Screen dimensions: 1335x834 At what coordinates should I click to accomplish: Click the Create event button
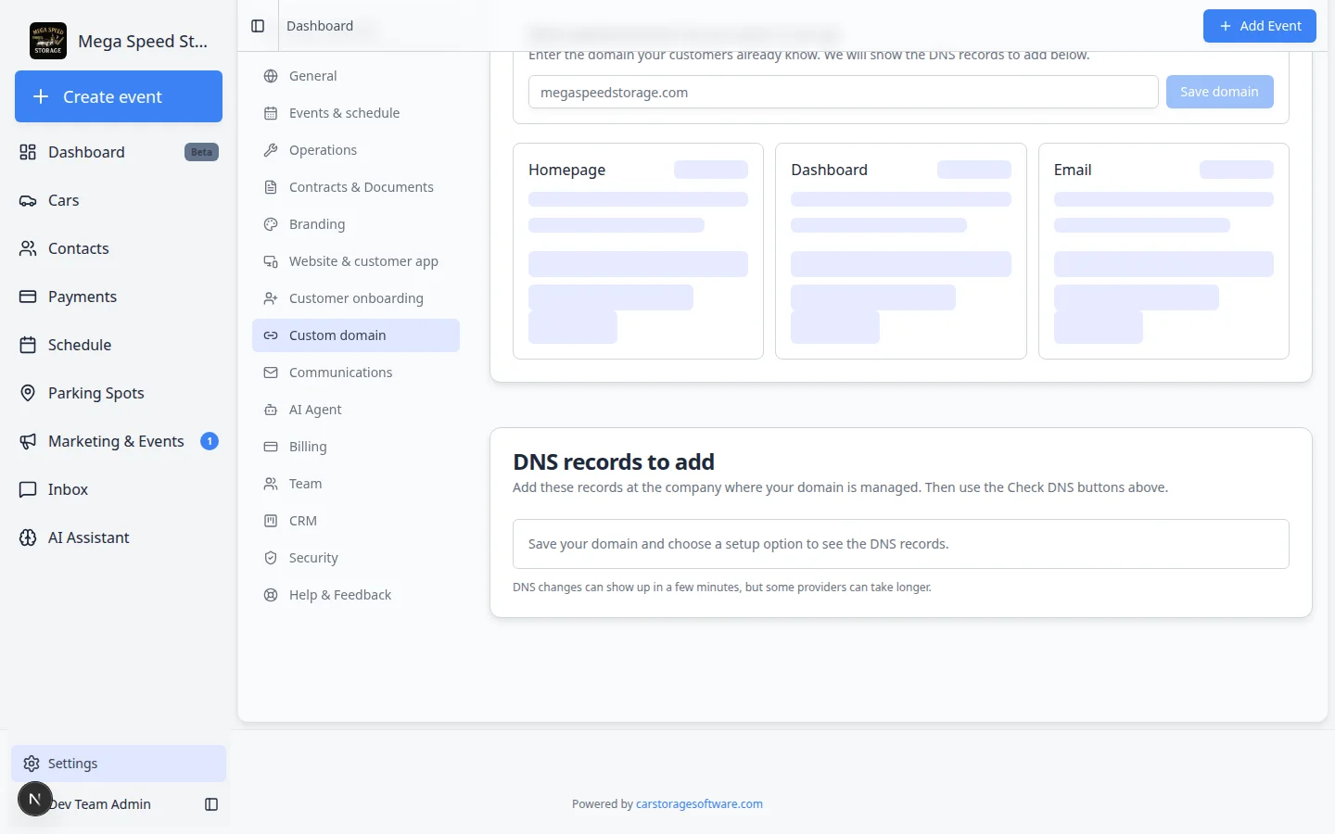coord(119,96)
